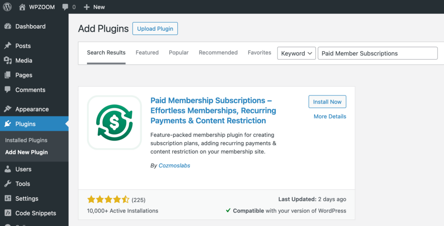Click the Code Snippets icon
Screen dimensions: 444x226
pyautogui.click(x=8, y=213)
